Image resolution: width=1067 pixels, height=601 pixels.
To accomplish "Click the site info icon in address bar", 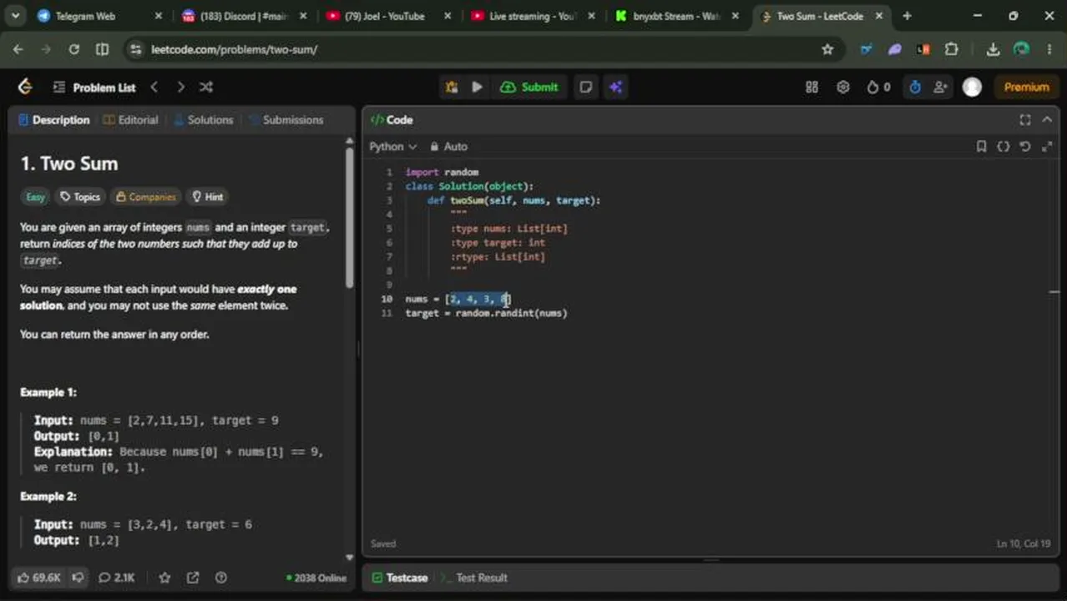I will coord(136,50).
